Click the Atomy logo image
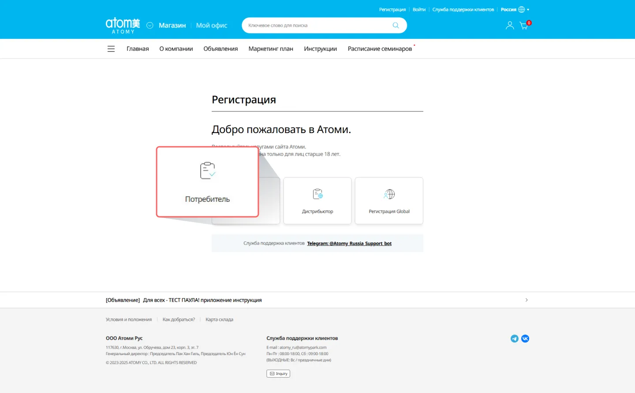 click(122, 25)
